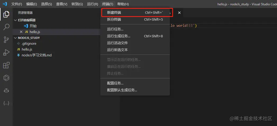Select 配置任务... menu entry
This screenshot has width=277, height=126.
pyautogui.click(x=135, y=83)
